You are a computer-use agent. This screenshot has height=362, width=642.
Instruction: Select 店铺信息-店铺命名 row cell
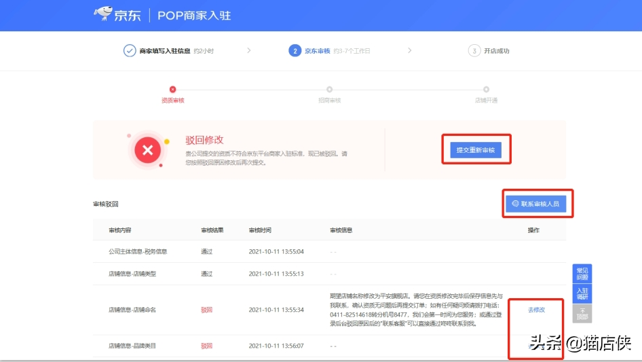[132, 310]
